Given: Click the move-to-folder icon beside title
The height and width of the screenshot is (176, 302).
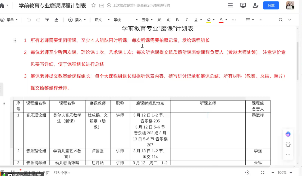Looking at the screenshot, I should [x=102, y=5].
